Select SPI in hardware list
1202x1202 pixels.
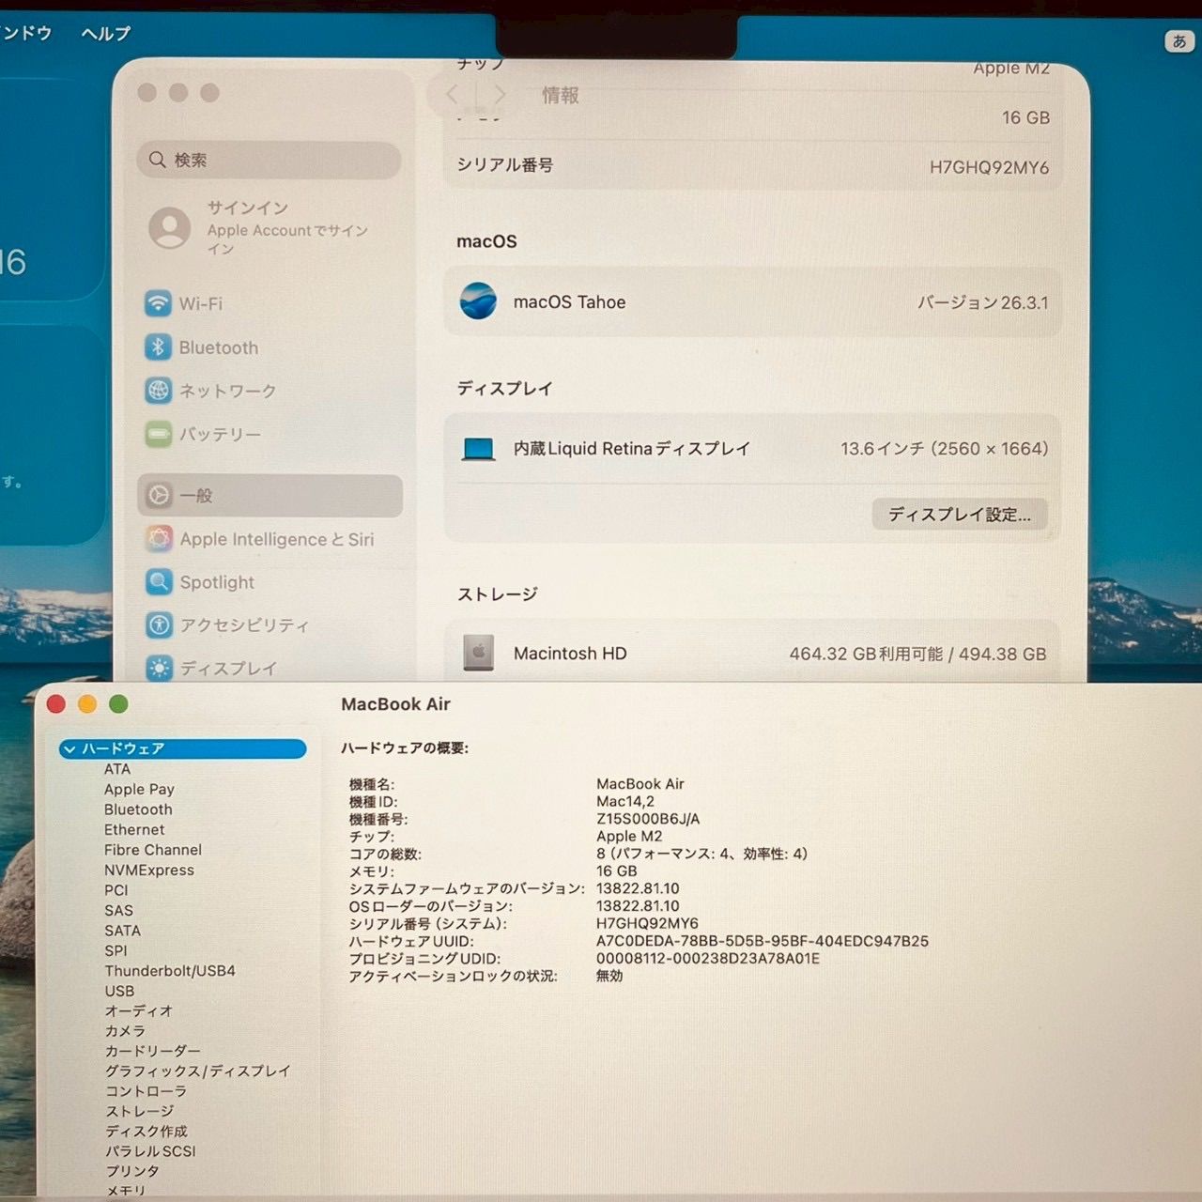click(x=116, y=950)
